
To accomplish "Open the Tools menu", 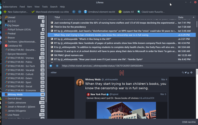I will [45, 7].
